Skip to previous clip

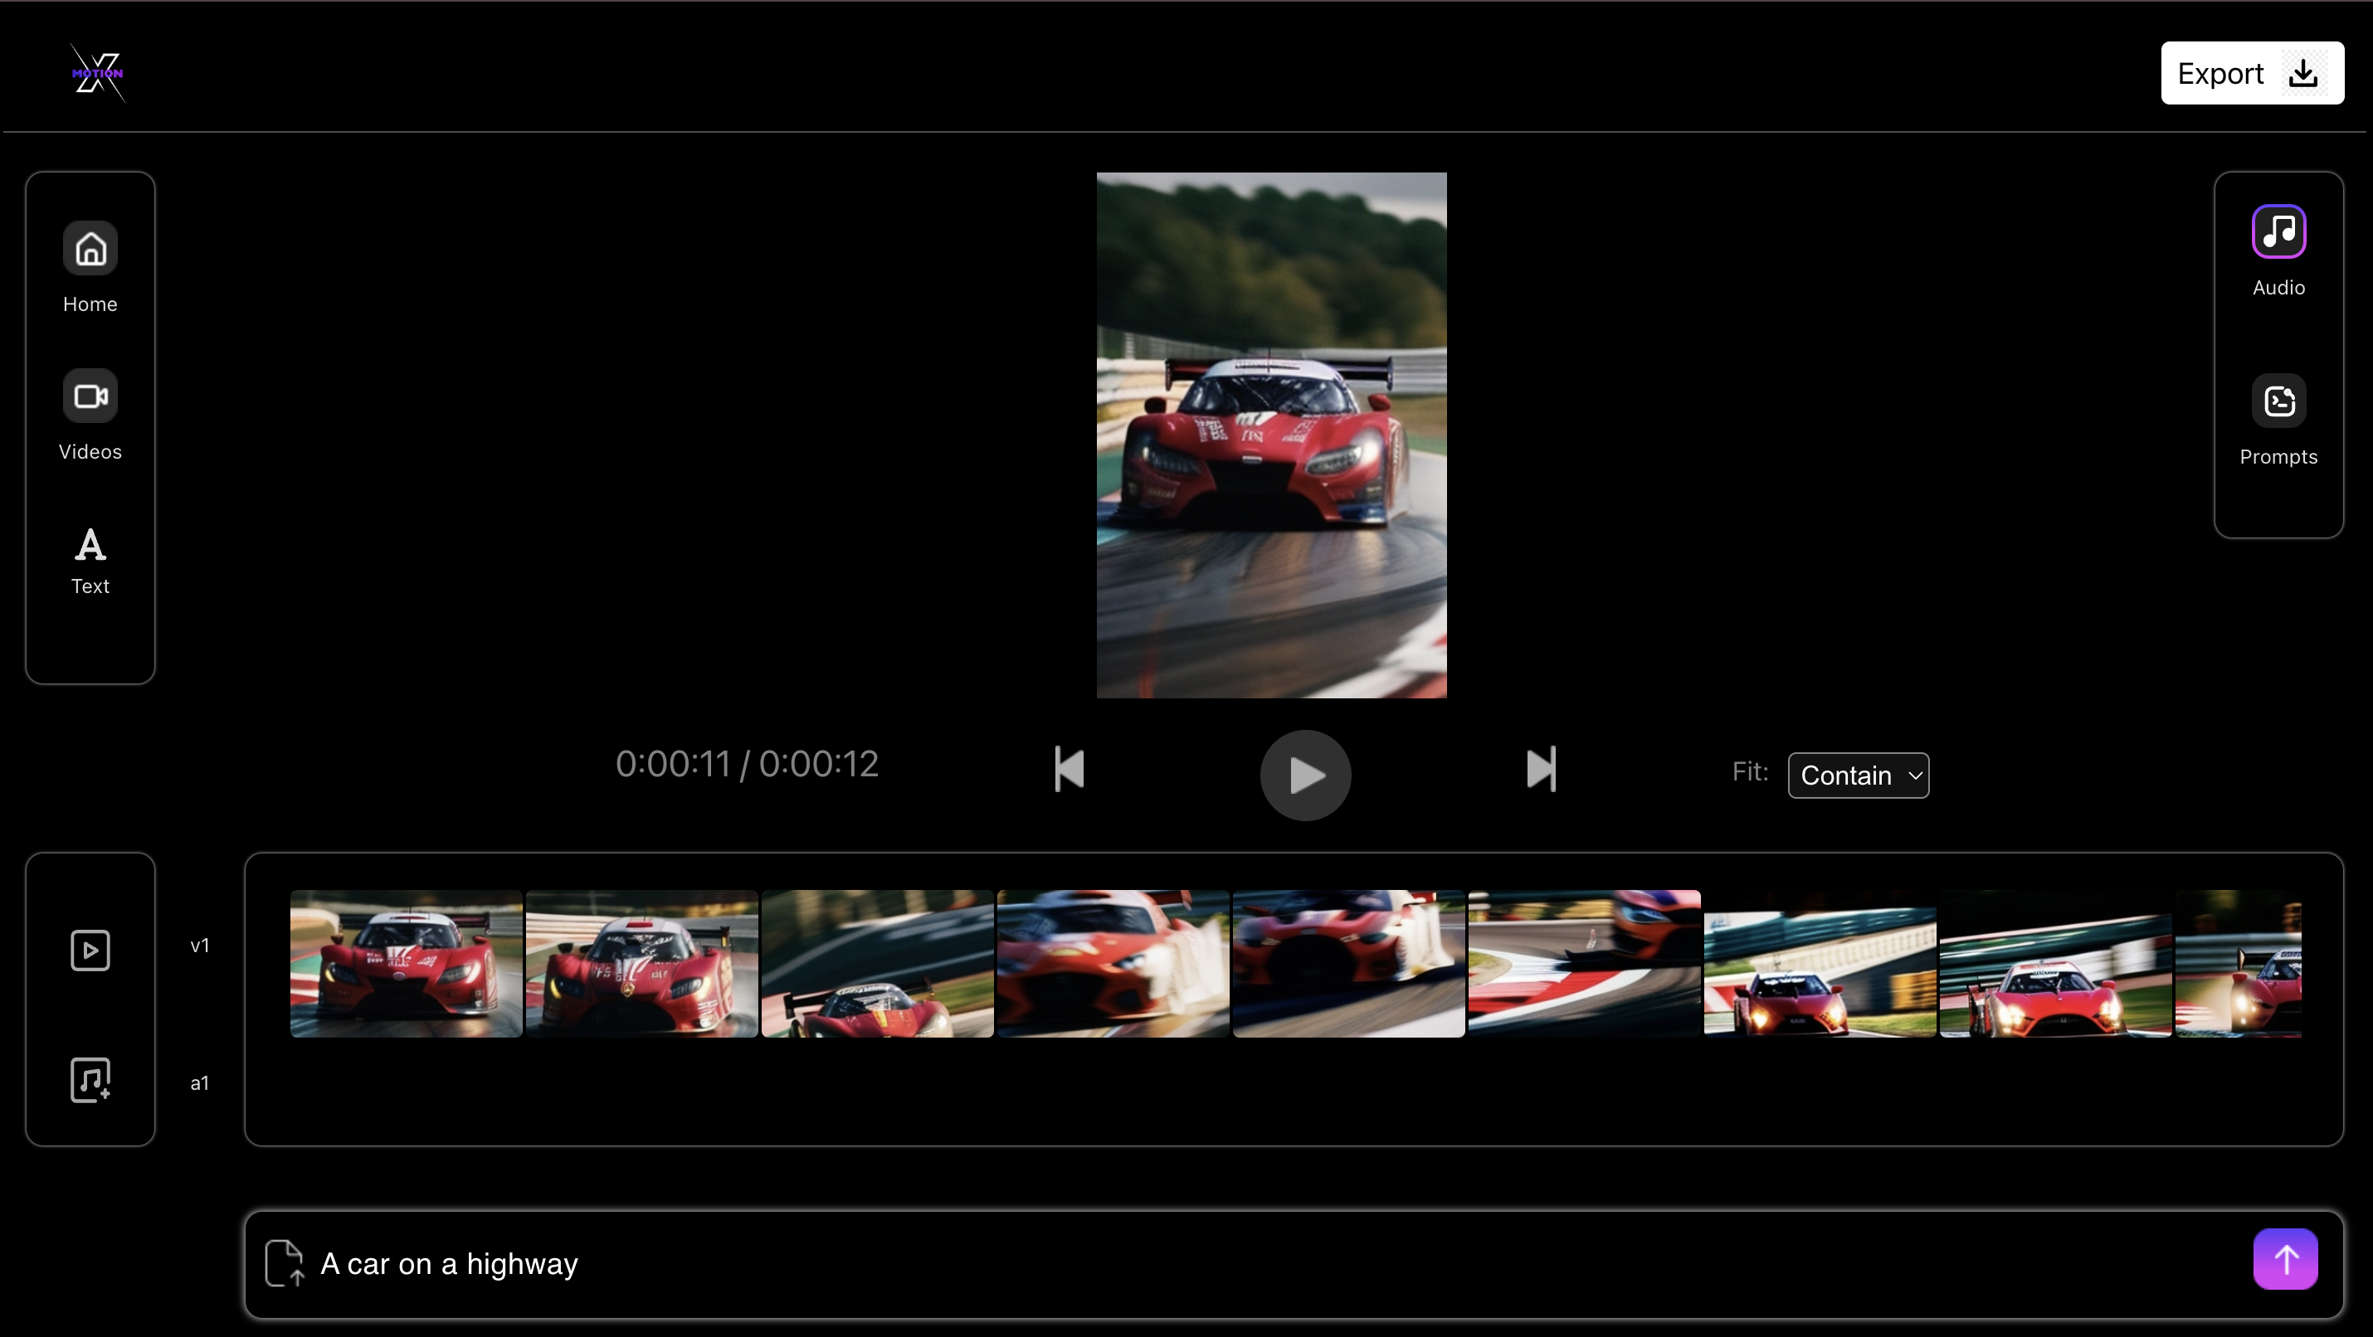click(1069, 769)
